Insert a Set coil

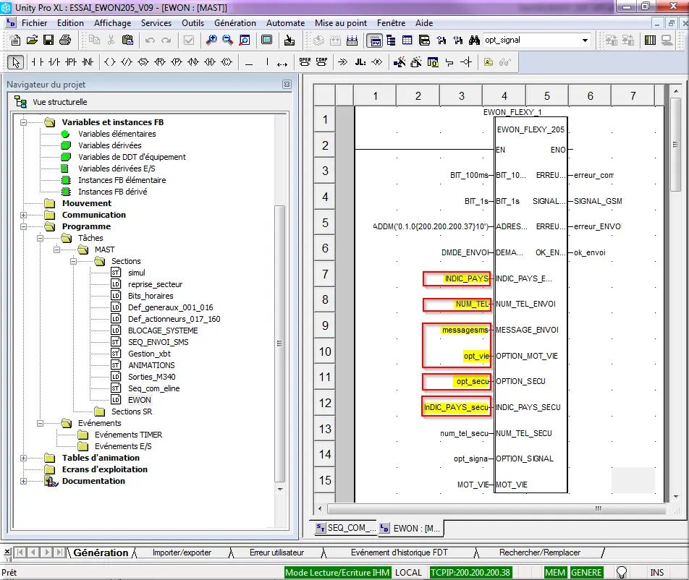pyautogui.click(x=143, y=62)
